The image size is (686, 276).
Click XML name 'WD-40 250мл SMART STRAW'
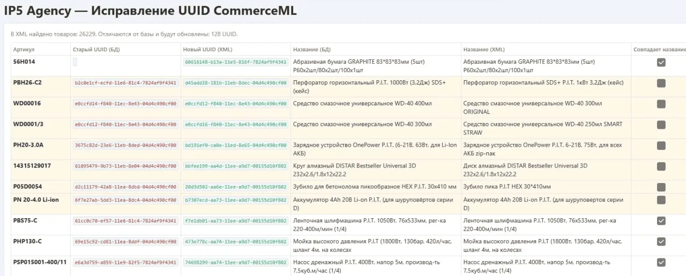(x=543, y=128)
